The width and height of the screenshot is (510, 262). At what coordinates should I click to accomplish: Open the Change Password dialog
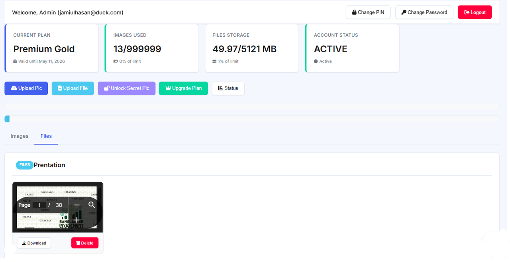click(x=424, y=12)
